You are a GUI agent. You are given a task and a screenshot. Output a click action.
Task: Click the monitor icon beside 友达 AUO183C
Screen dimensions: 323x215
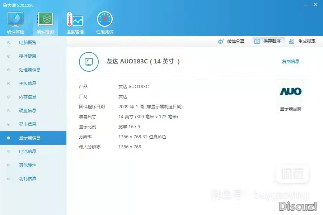[89, 62]
